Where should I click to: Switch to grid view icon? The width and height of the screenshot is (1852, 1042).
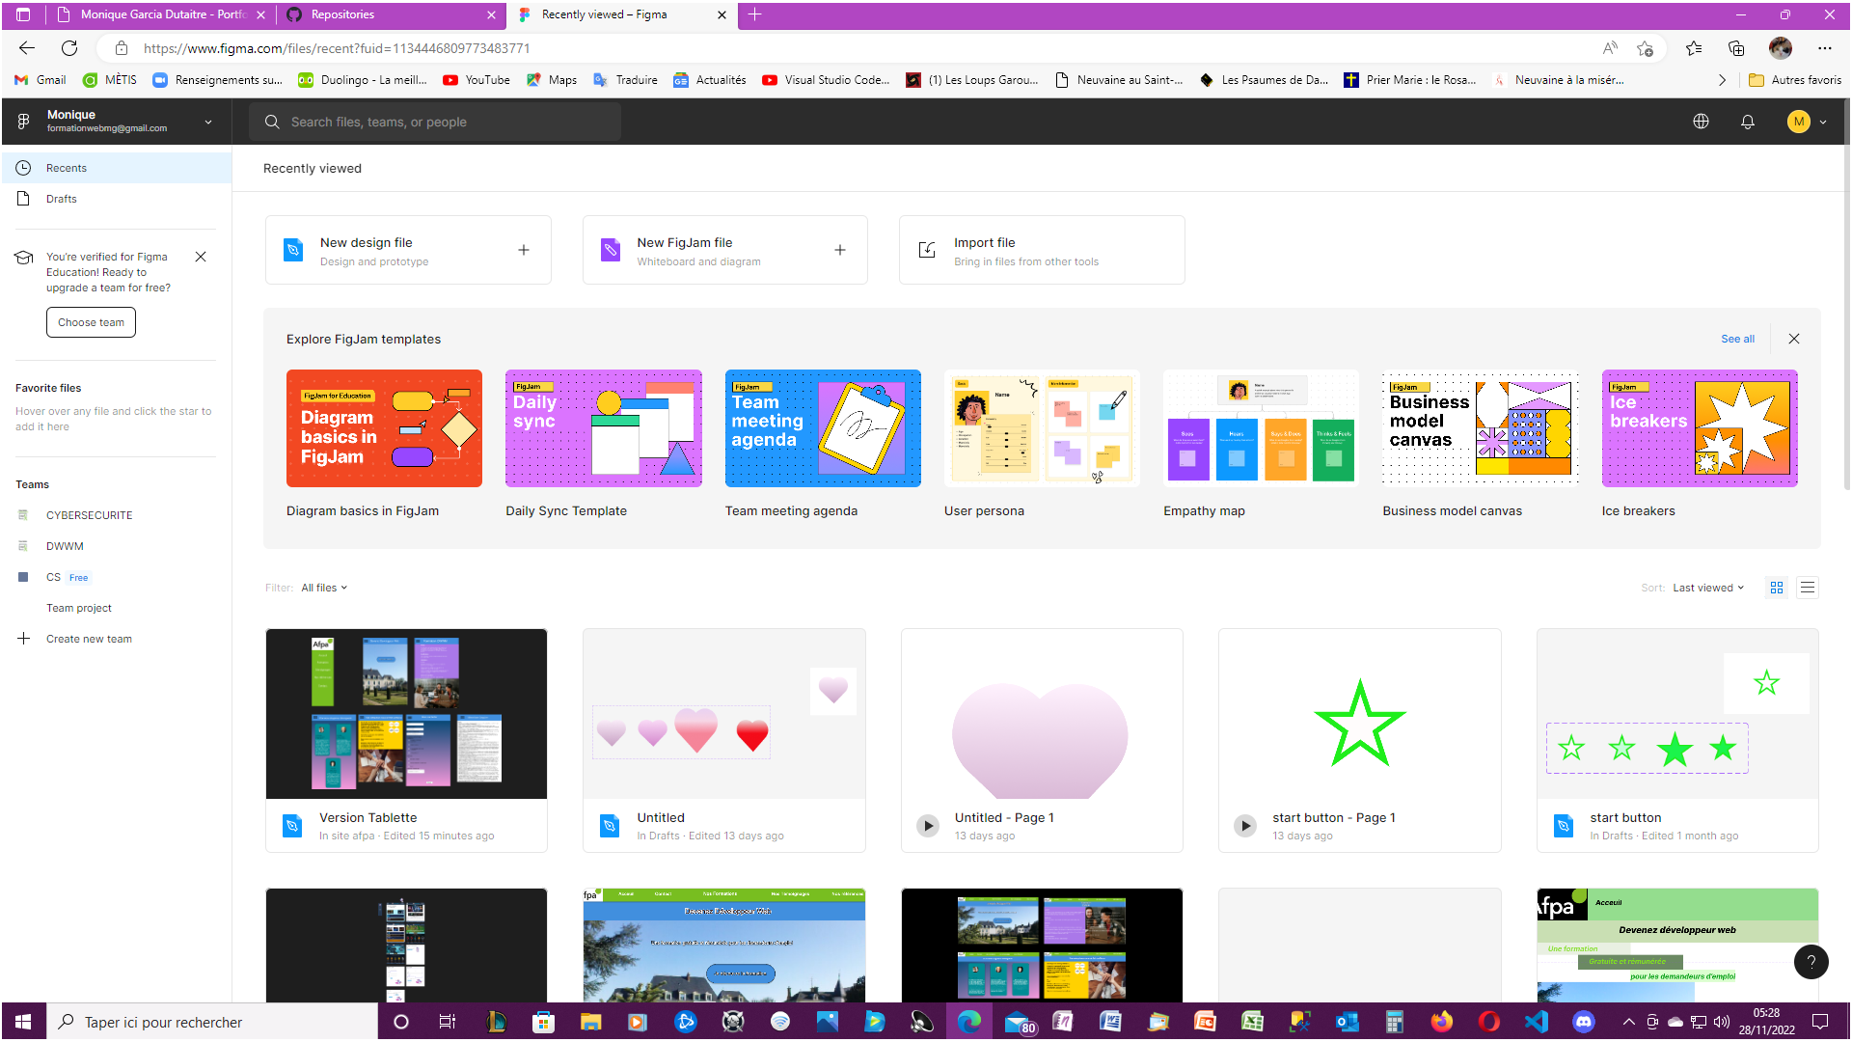pyautogui.click(x=1777, y=588)
